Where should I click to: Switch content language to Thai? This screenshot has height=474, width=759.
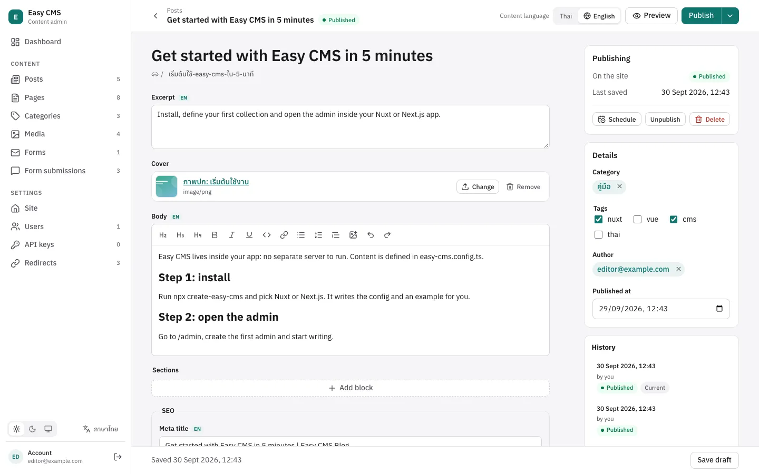[566, 16]
